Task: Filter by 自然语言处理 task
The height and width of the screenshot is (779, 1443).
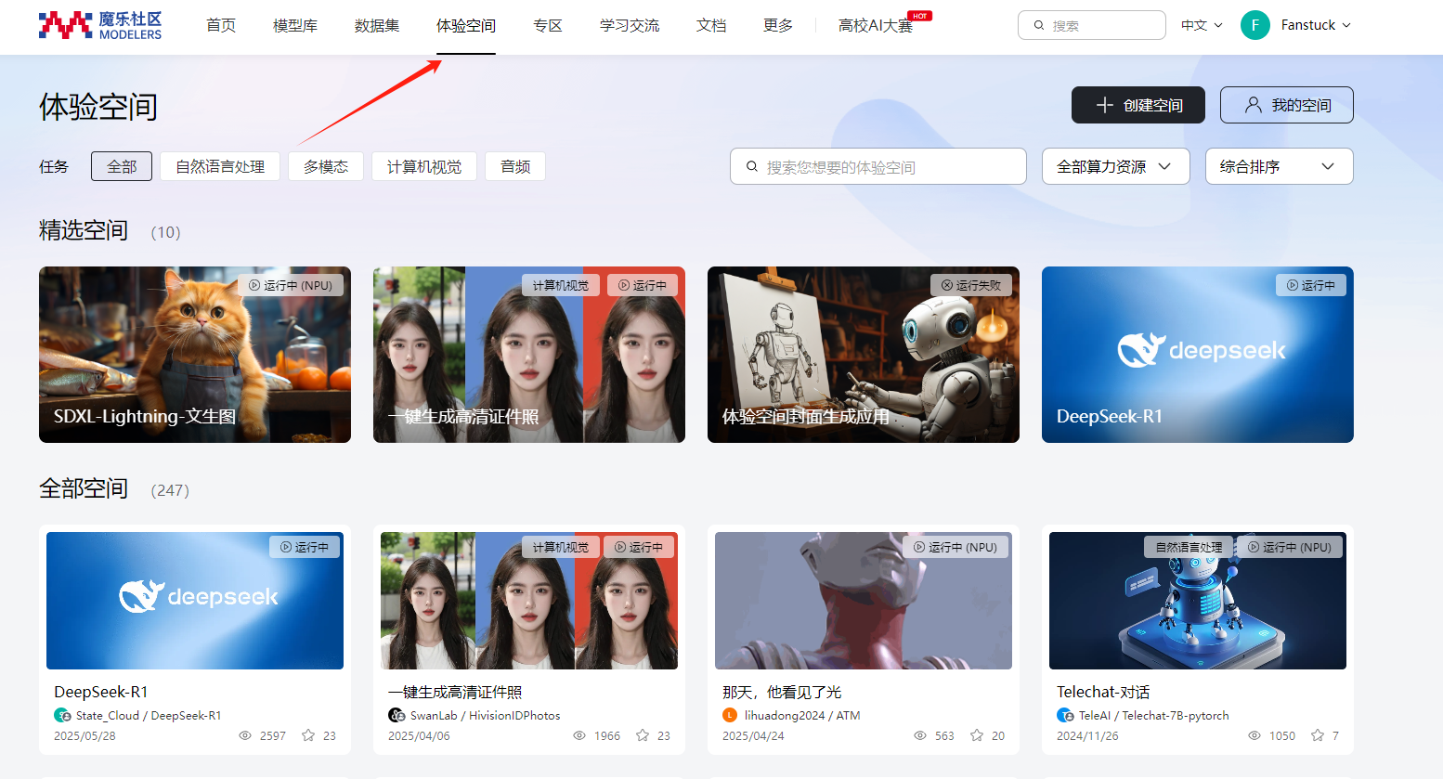Action: point(220,166)
